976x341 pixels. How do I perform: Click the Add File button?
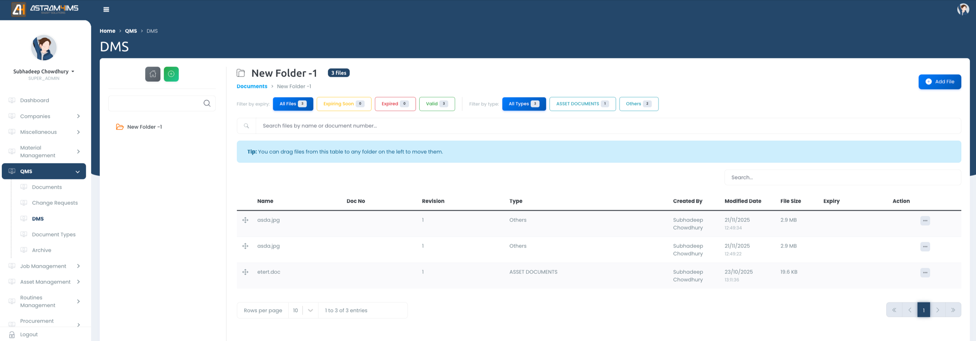[939, 82]
